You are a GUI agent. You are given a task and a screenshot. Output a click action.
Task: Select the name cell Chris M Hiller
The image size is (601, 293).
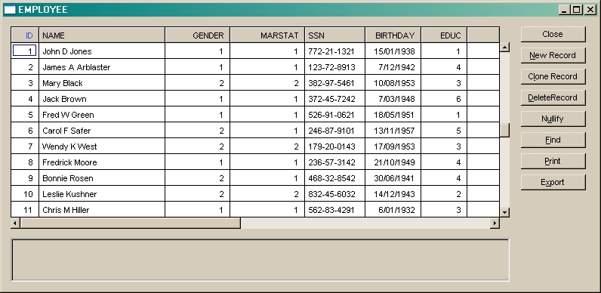point(102,209)
